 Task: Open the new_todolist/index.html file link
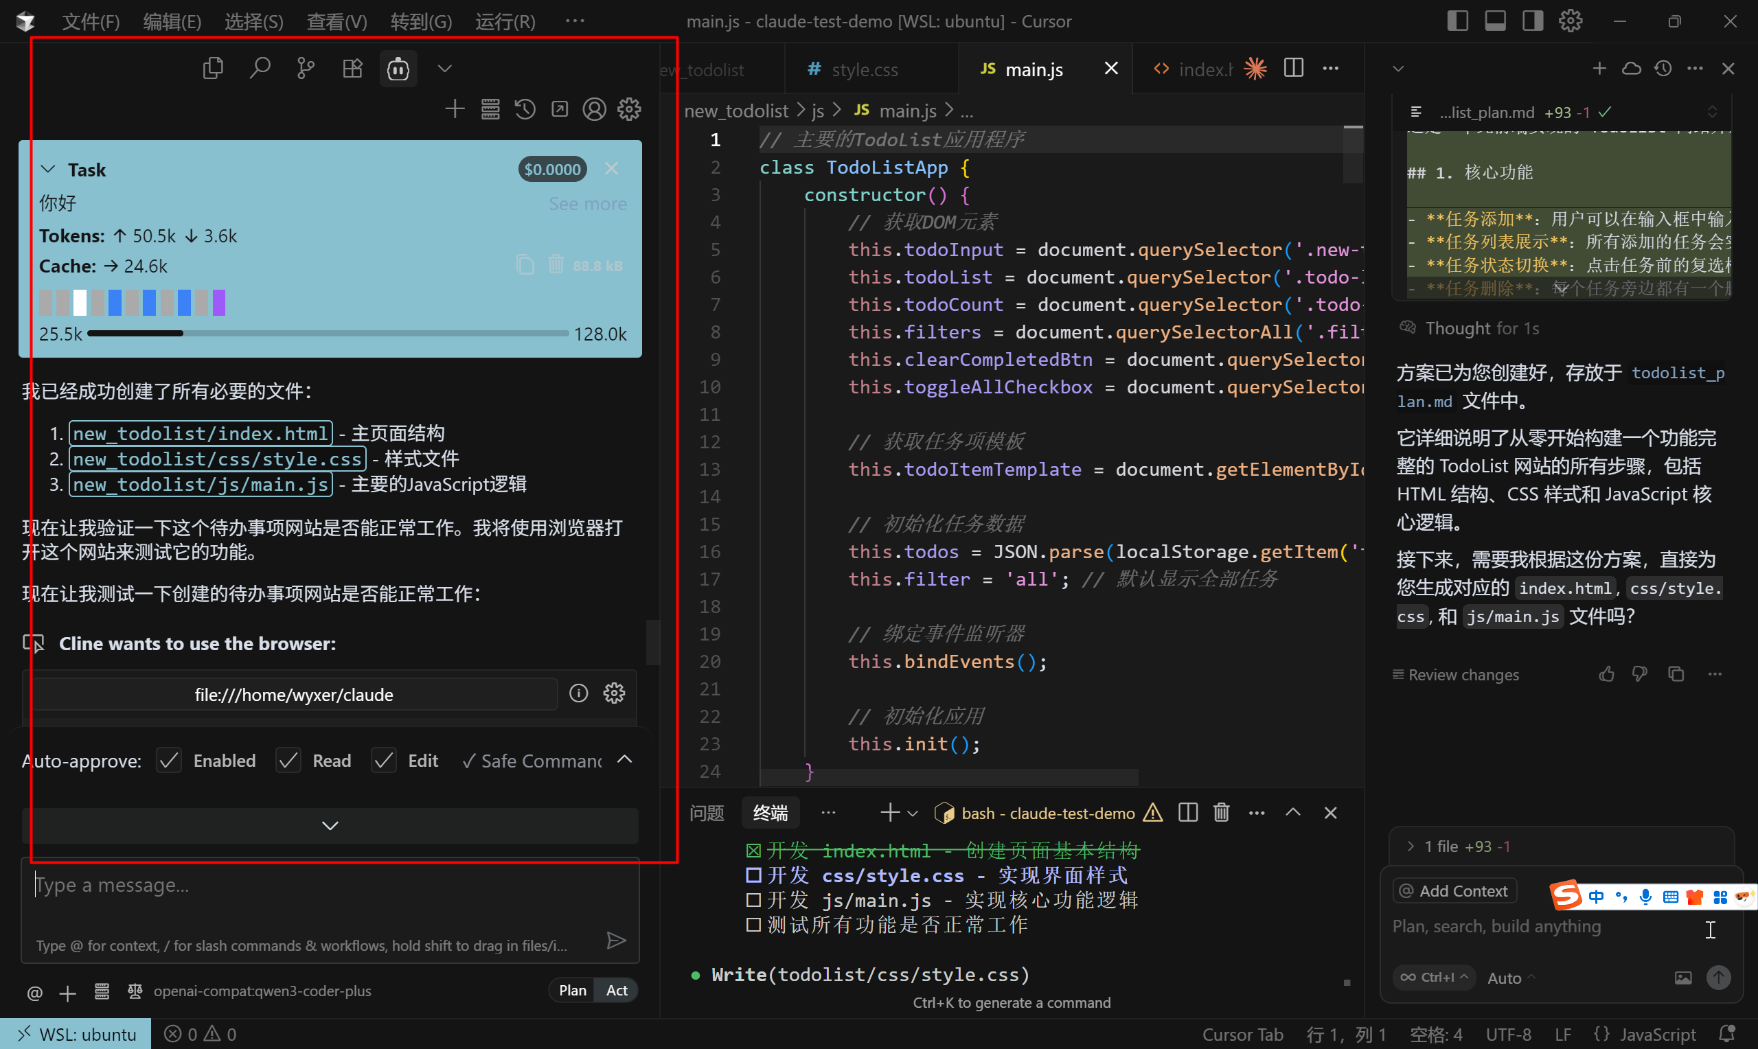tap(200, 432)
